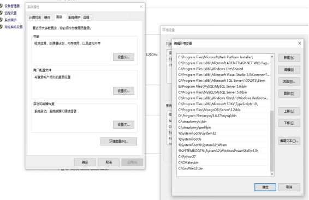Click the 编辑(E) button

coord(289,70)
